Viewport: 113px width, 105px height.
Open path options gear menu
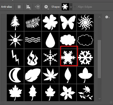pyautogui.click(x=46, y=7)
